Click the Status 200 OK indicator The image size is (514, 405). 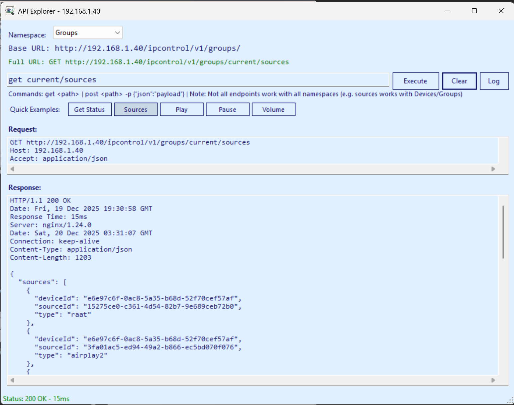click(x=37, y=398)
